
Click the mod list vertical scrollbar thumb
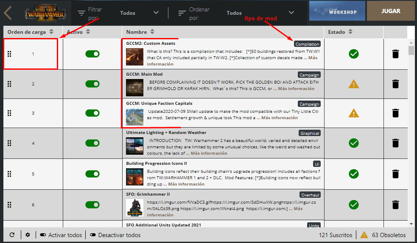411,50
